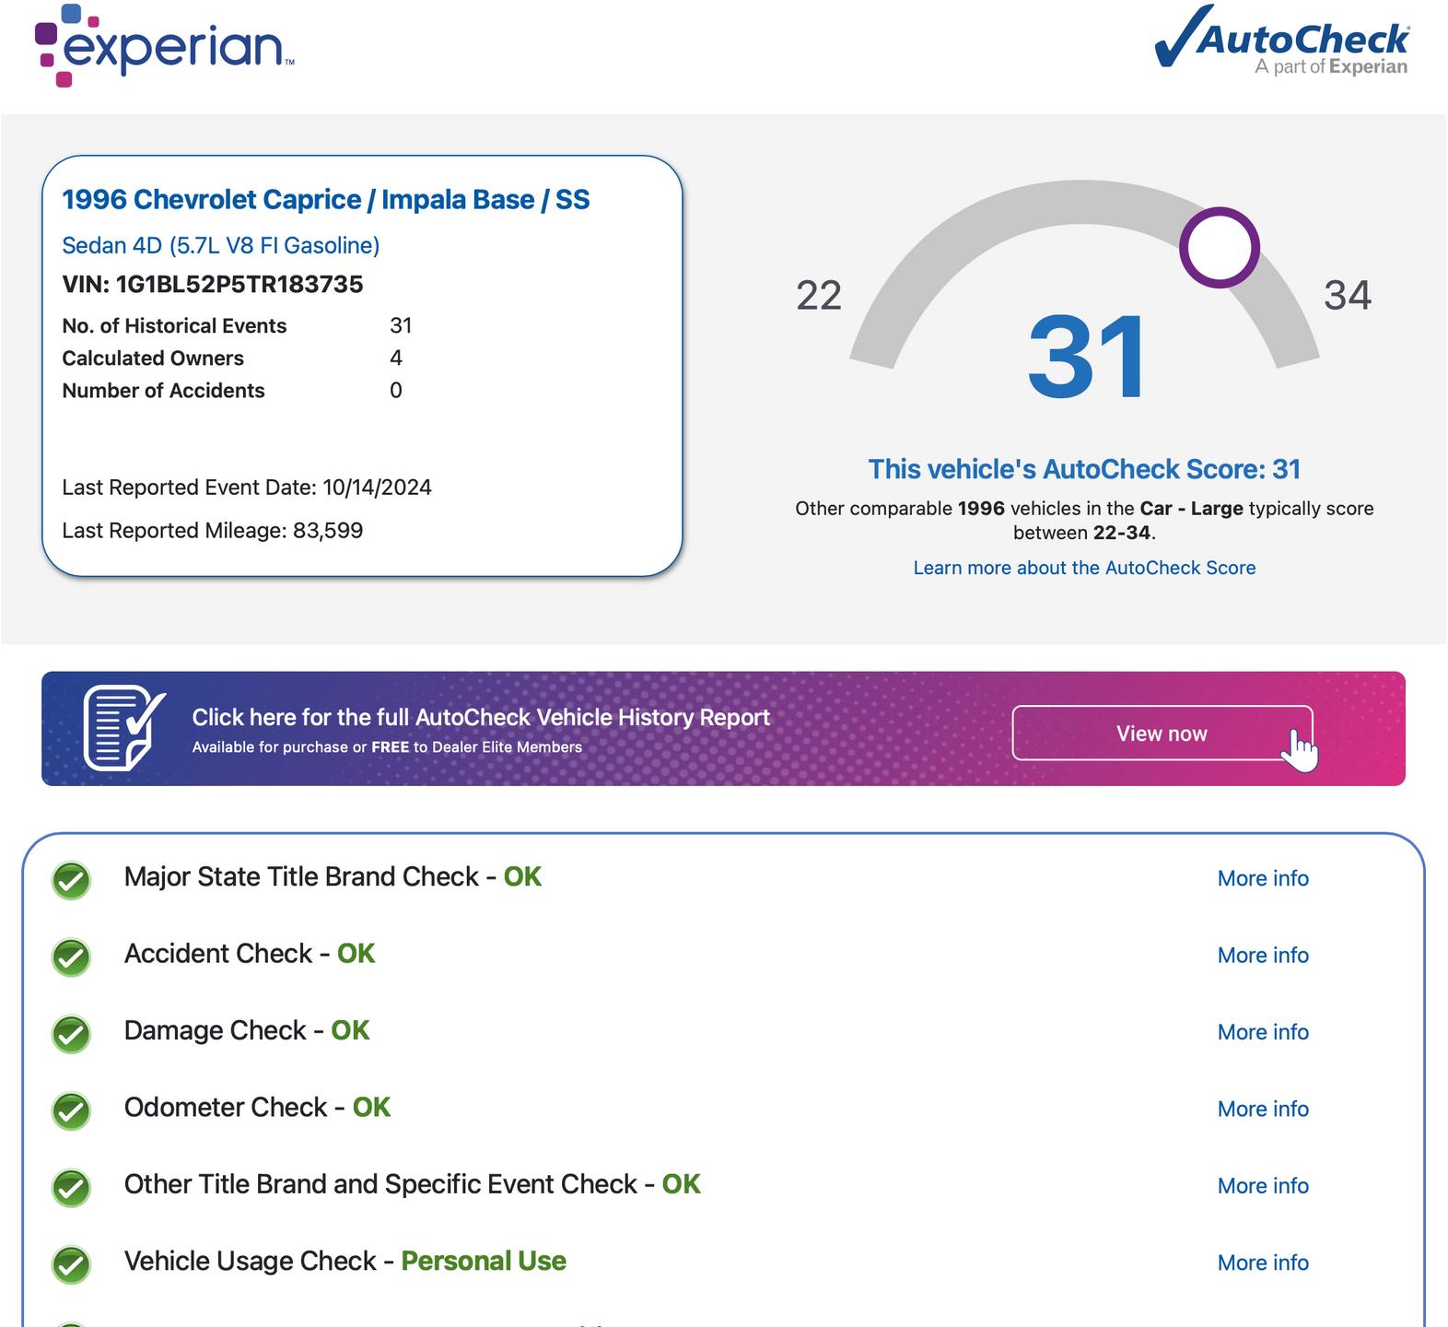Image resolution: width=1448 pixels, height=1327 pixels.
Task: Click the green check icon beside Odometer Check
Action: pos(71,1110)
